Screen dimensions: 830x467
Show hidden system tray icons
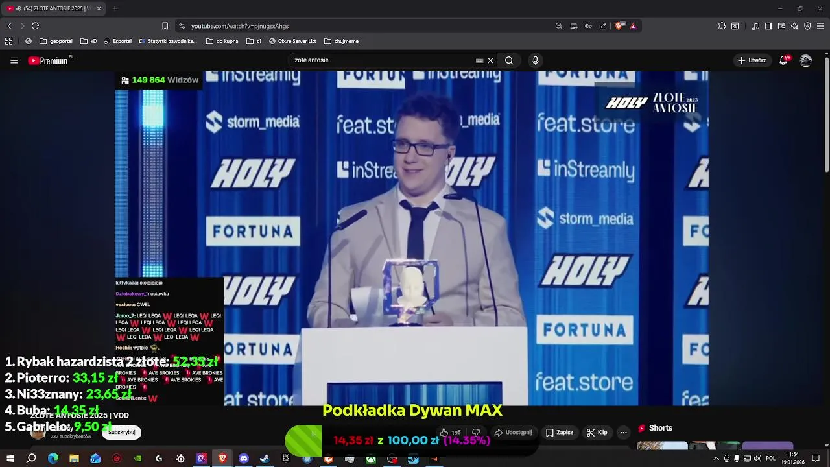(x=717, y=459)
